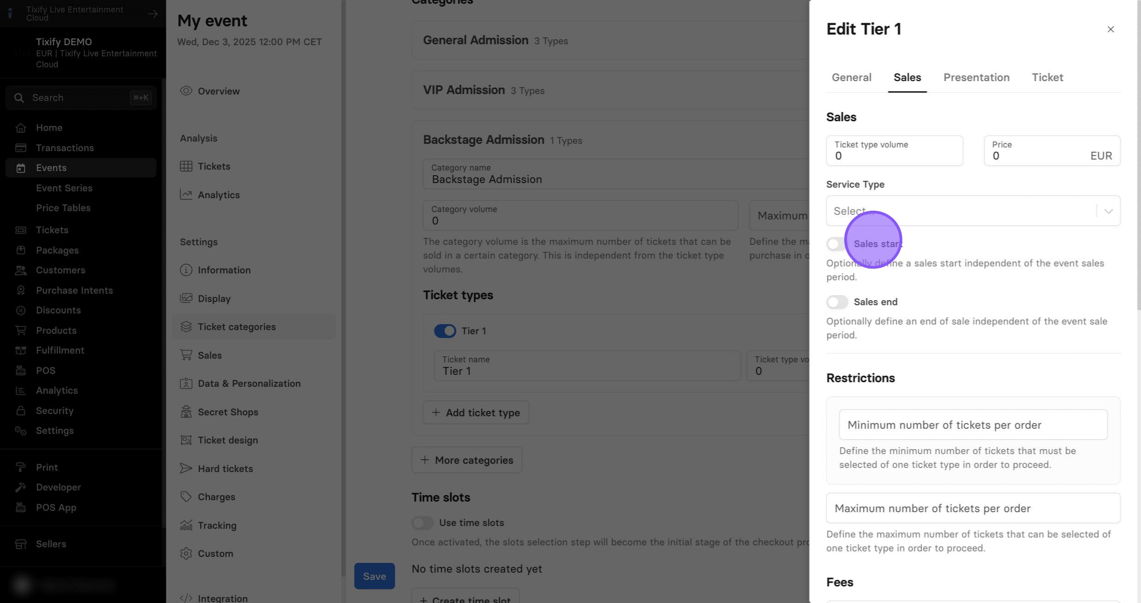Open the Products cart icon

(21, 331)
